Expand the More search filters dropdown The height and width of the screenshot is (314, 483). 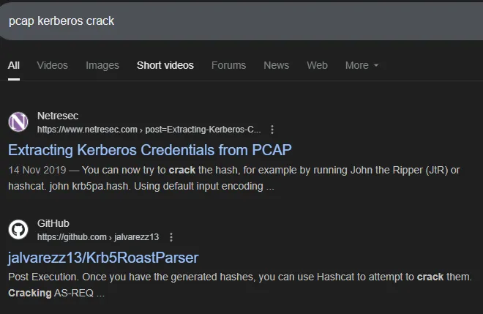(x=362, y=65)
